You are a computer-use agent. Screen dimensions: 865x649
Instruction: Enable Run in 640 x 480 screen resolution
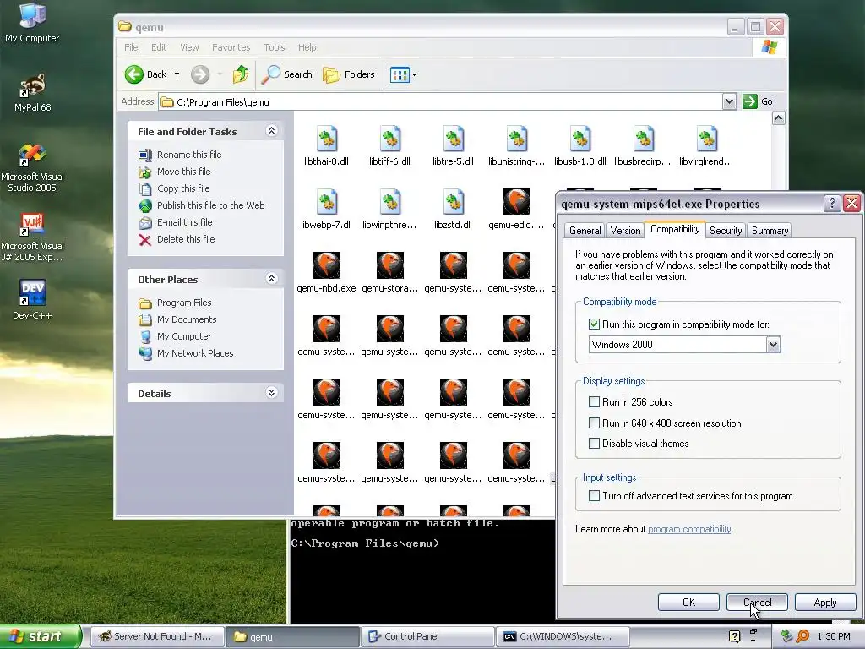tap(594, 423)
